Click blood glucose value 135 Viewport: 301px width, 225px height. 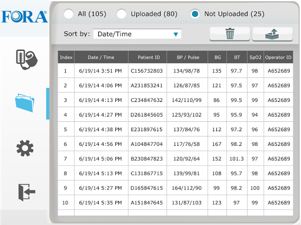coord(217,71)
